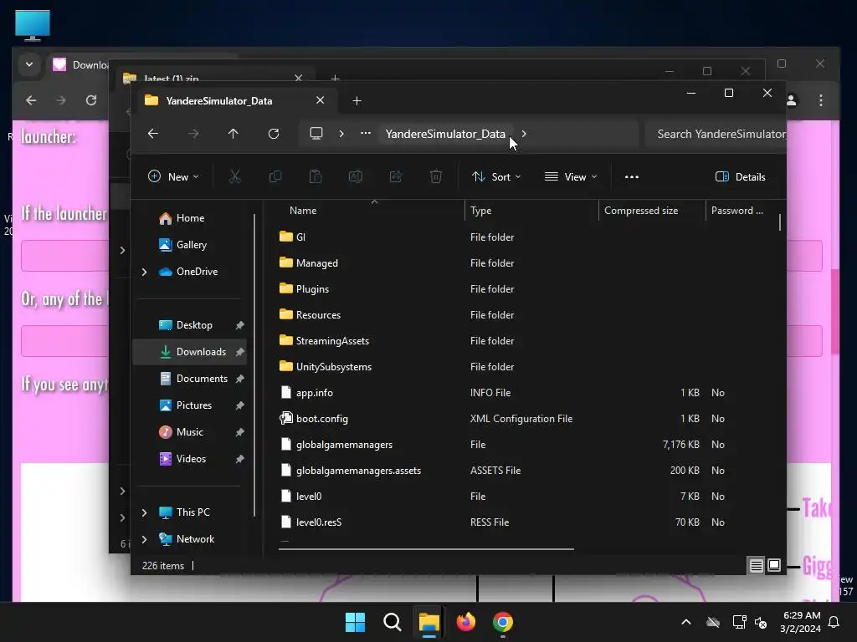This screenshot has width=857, height=642.
Task: Open Chrome three-dot menu in browser window
Action: (x=821, y=100)
